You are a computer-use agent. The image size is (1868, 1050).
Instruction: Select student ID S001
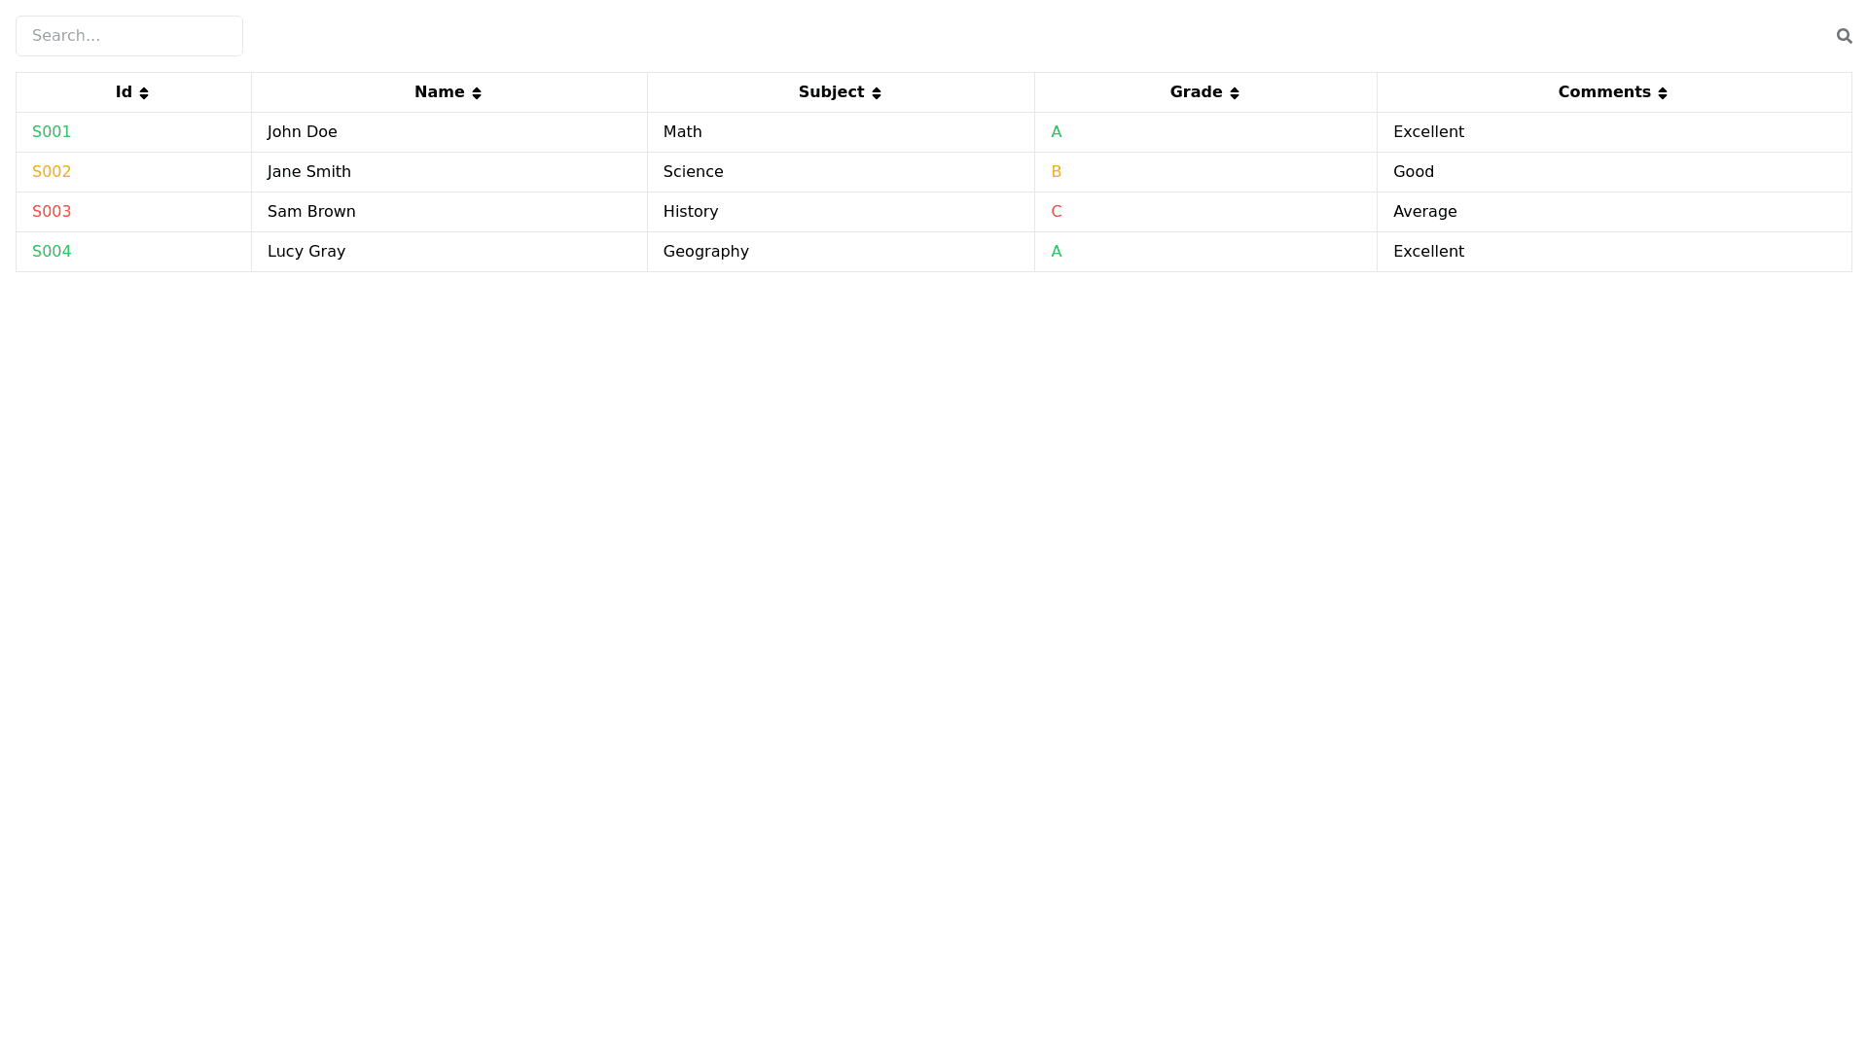[x=52, y=132]
